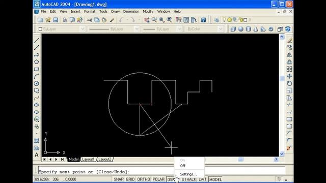The image size is (326, 183).
Task: Select the Polygon tool
Action: tap(37, 62)
